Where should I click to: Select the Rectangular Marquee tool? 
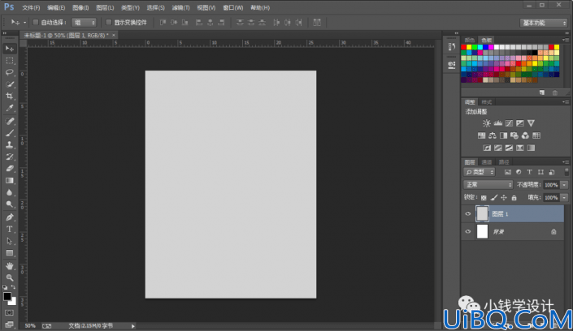point(10,61)
